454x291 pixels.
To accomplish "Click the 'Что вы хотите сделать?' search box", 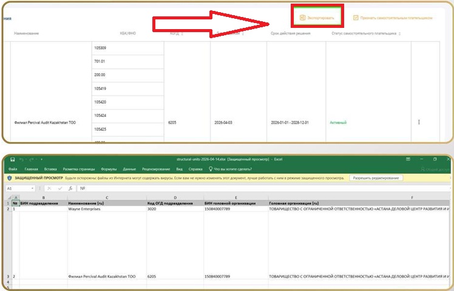I will tap(234, 169).
